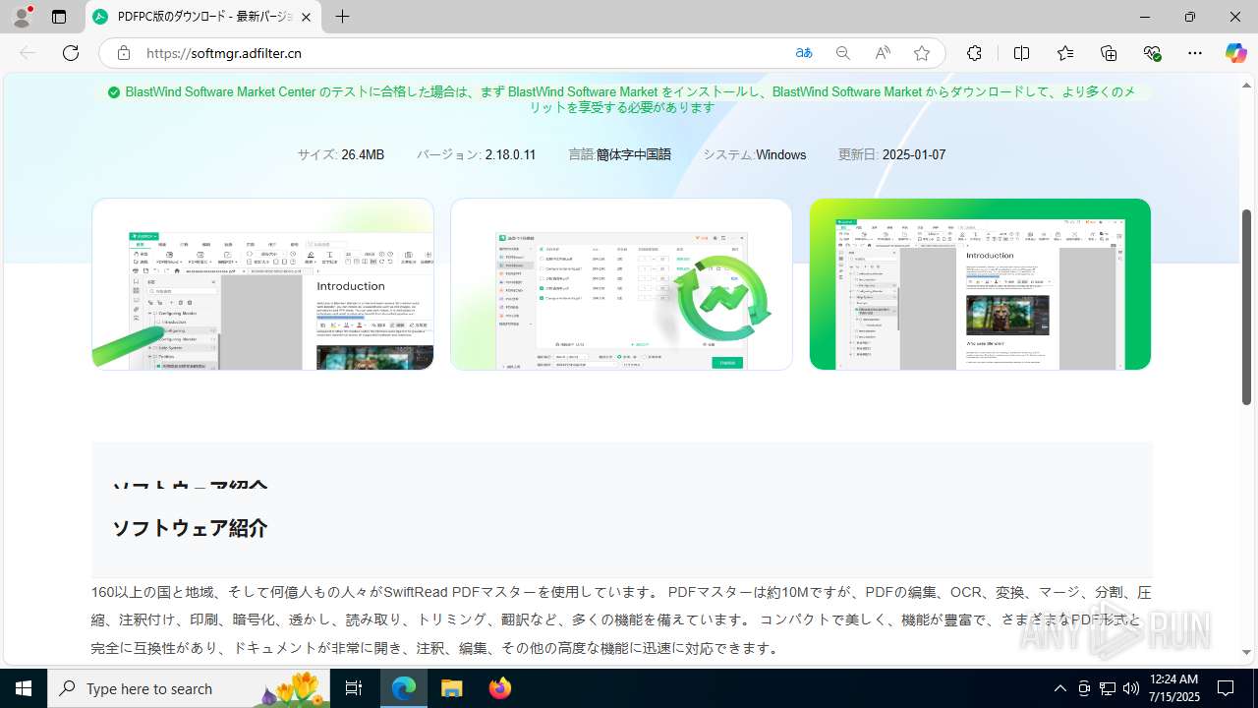Open Microsoft Edge from taskbar
Image resolution: width=1258 pixels, height=708 pixels.
pos(404,688)
